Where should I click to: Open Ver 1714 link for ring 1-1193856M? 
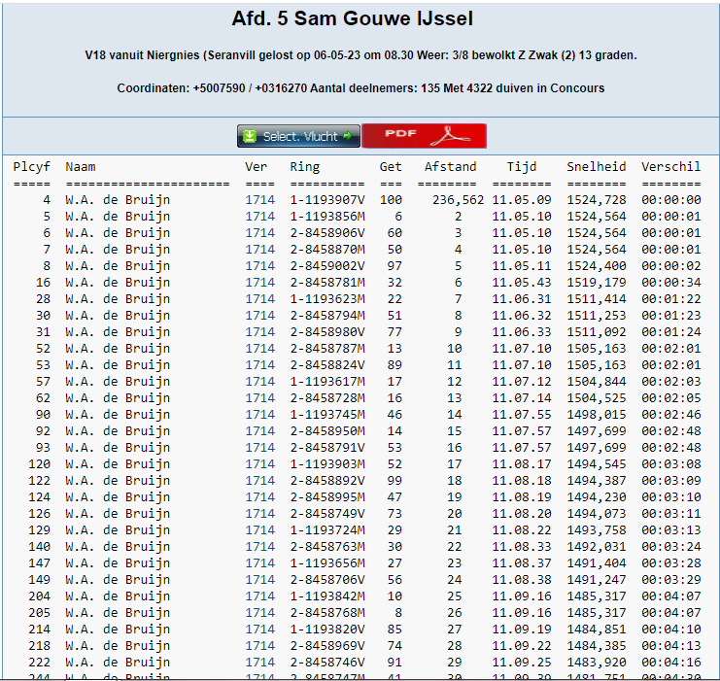[259, 217]
